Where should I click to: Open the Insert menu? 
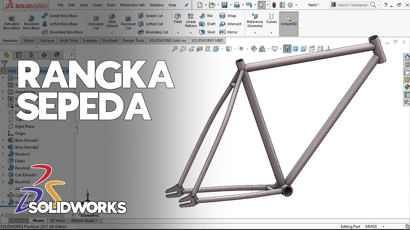pos(97,5)
